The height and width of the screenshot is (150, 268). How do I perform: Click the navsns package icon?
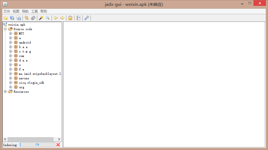(16, 78)
